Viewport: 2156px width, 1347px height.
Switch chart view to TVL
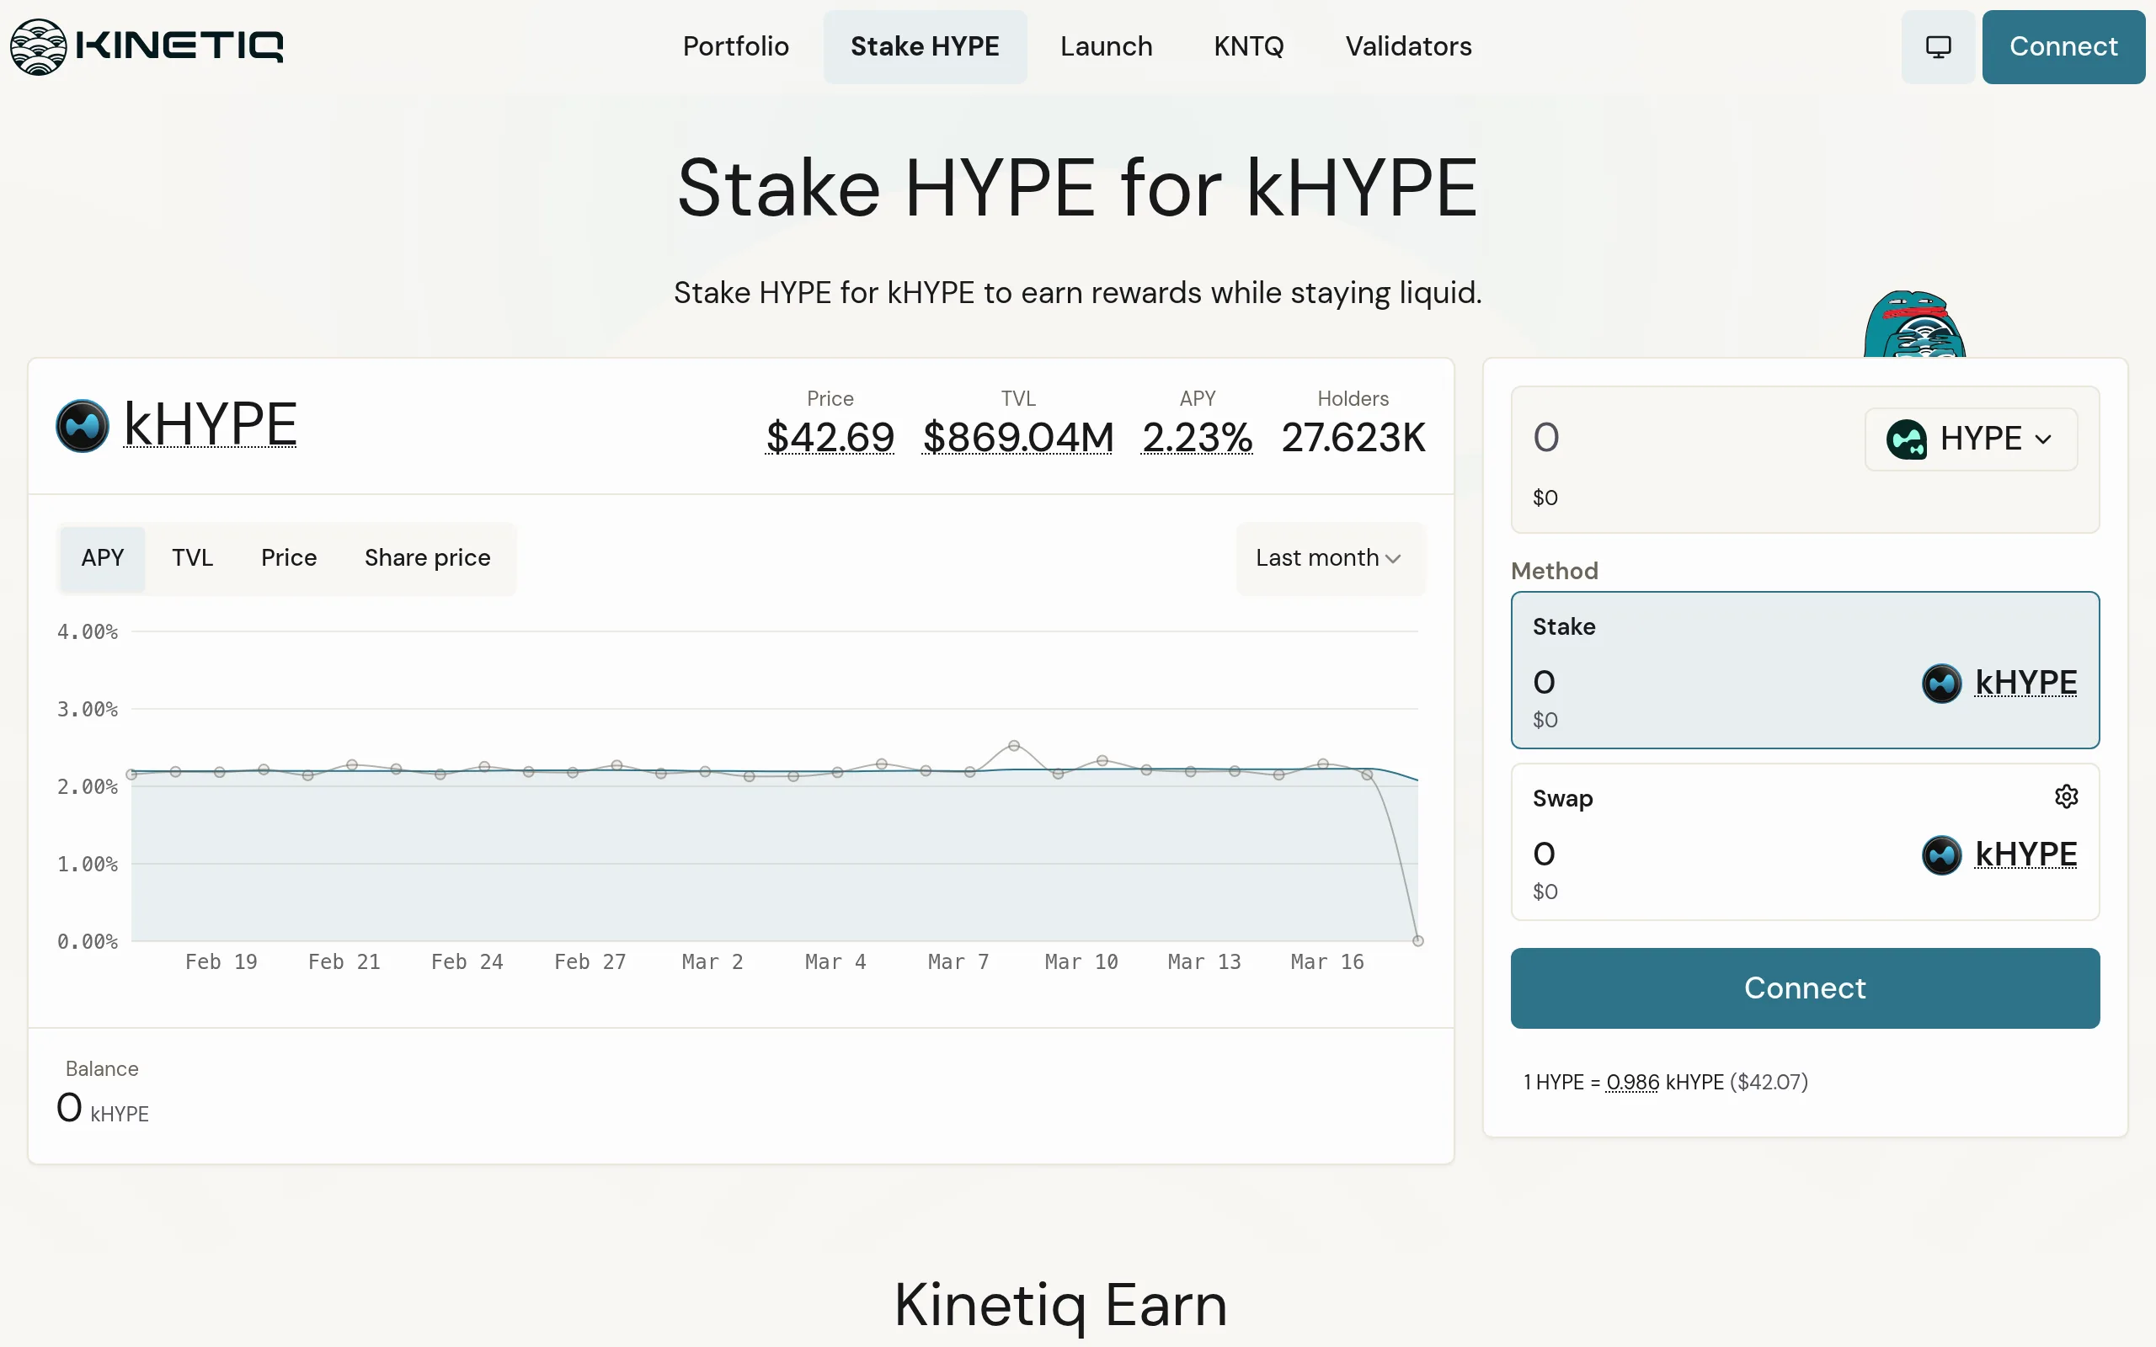coord(192,557)
